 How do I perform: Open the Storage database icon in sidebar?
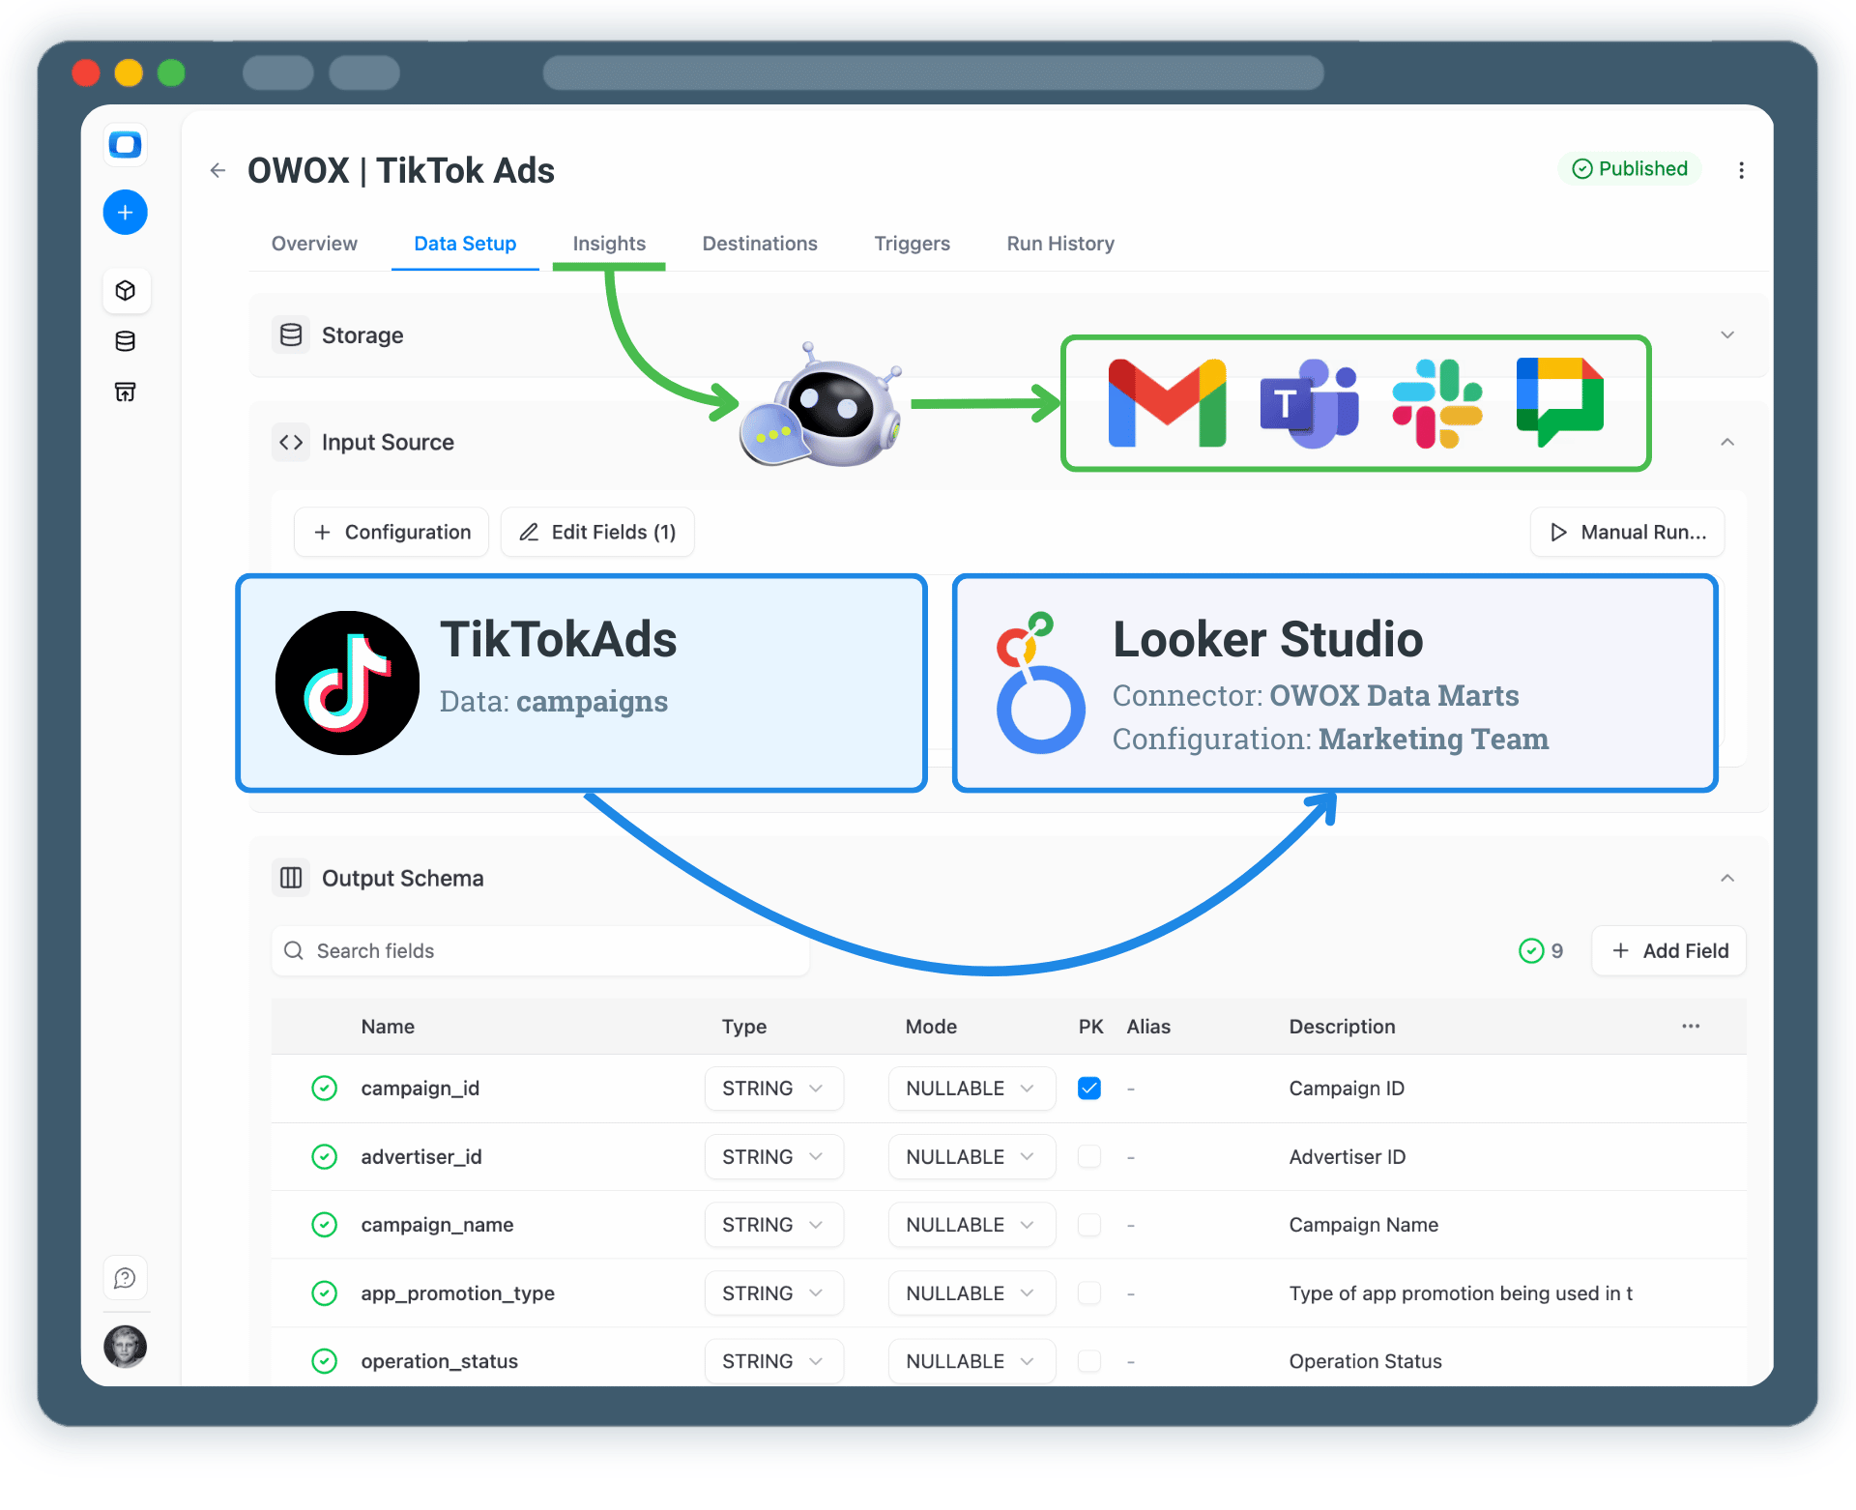125,340
